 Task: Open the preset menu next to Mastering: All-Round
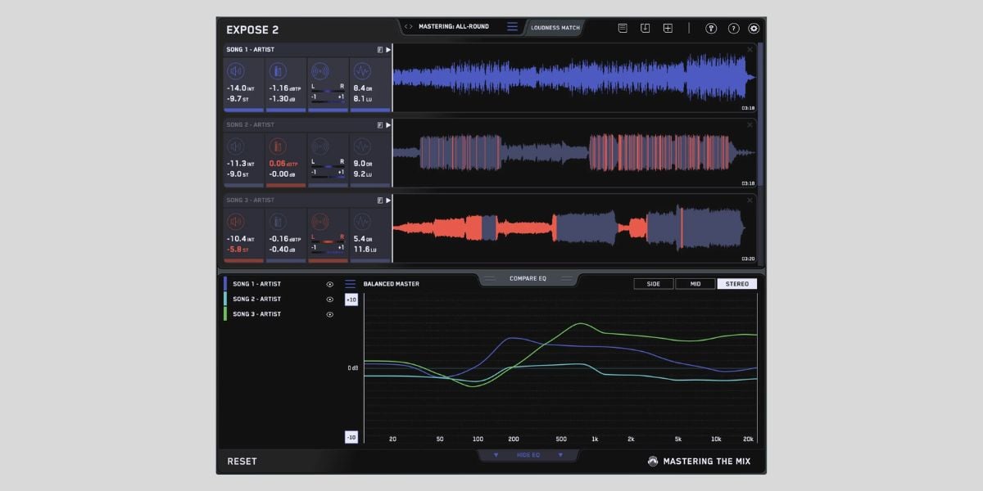[512, 27]
